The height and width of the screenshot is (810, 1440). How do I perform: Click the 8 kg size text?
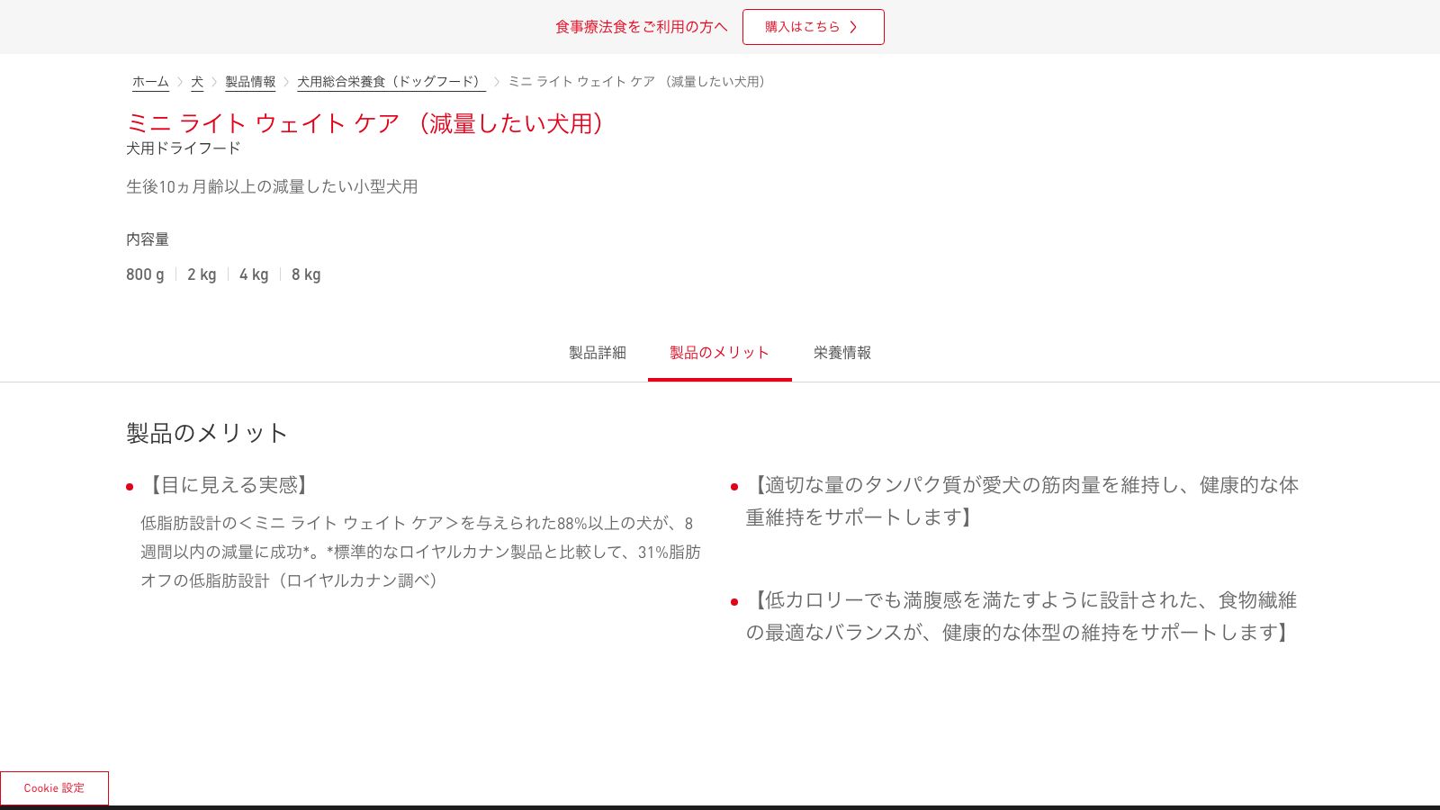(306, 274)
